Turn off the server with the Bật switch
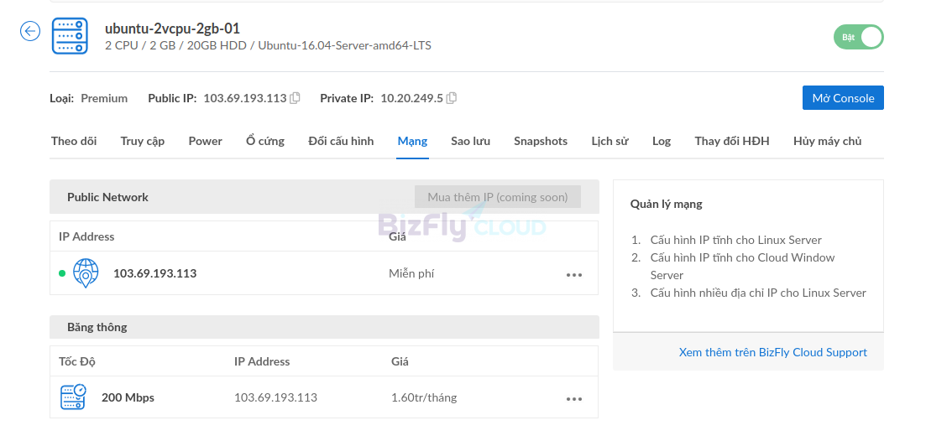This screenshot has height=441, width=926. (x=859, y=37)
